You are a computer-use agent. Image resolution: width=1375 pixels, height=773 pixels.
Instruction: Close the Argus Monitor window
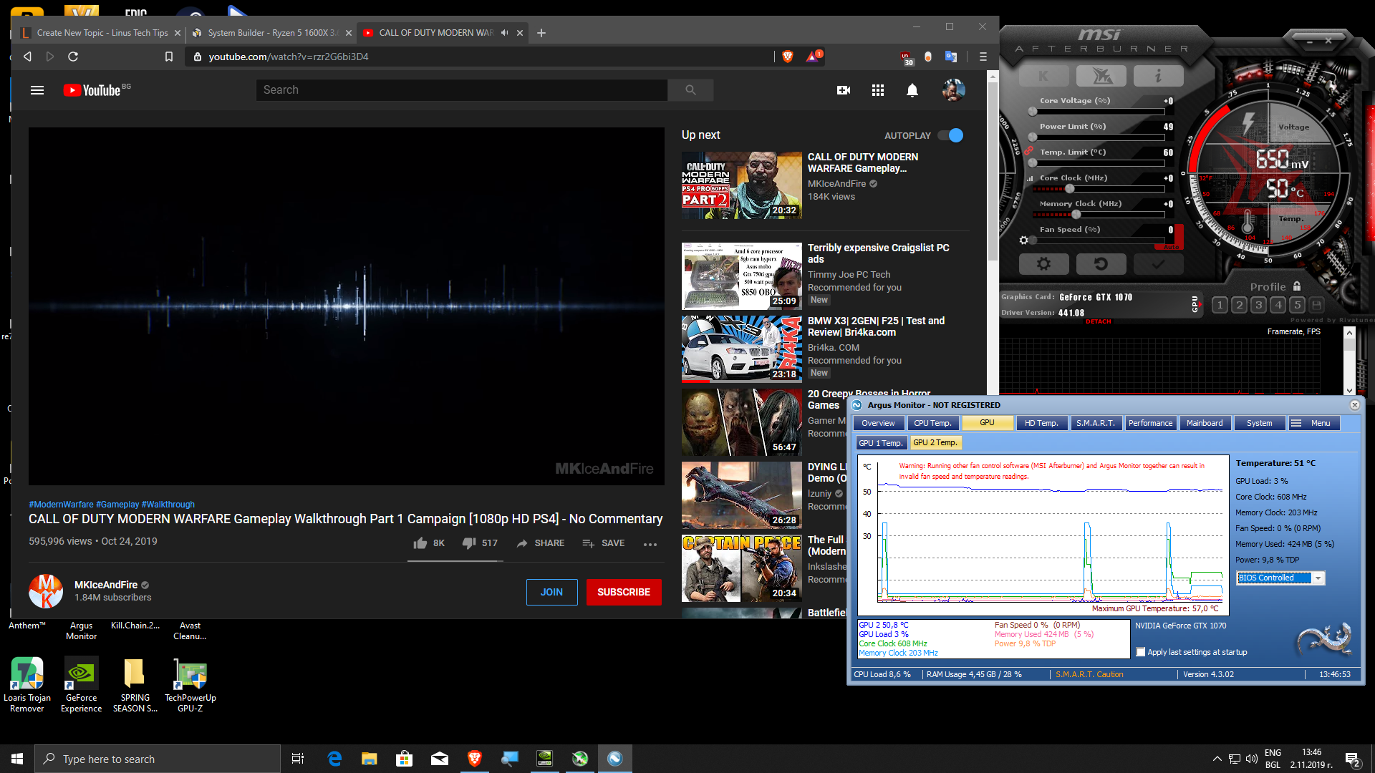point(1354,405)
